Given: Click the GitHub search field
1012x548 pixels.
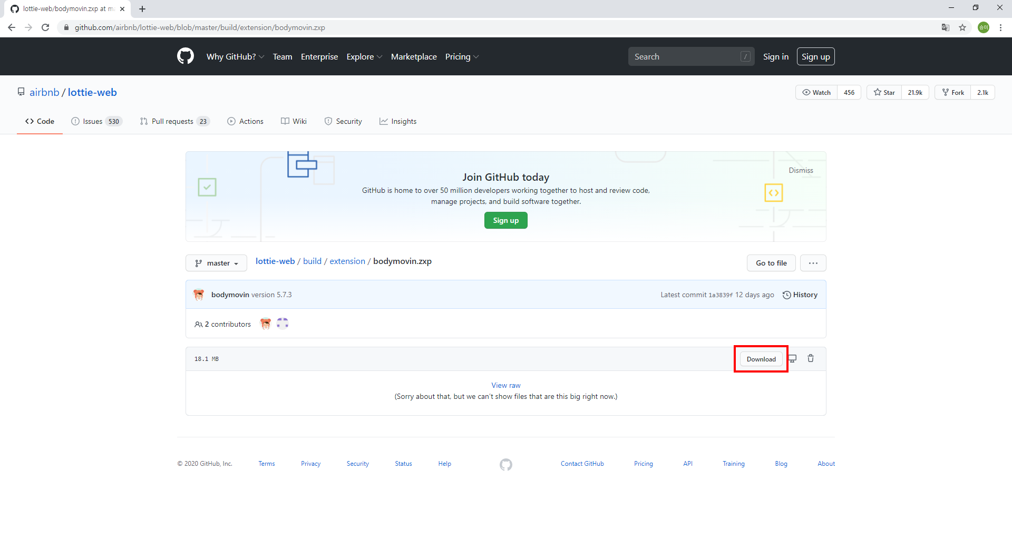Looking at the screenshot, I should (x=691, y=56).
